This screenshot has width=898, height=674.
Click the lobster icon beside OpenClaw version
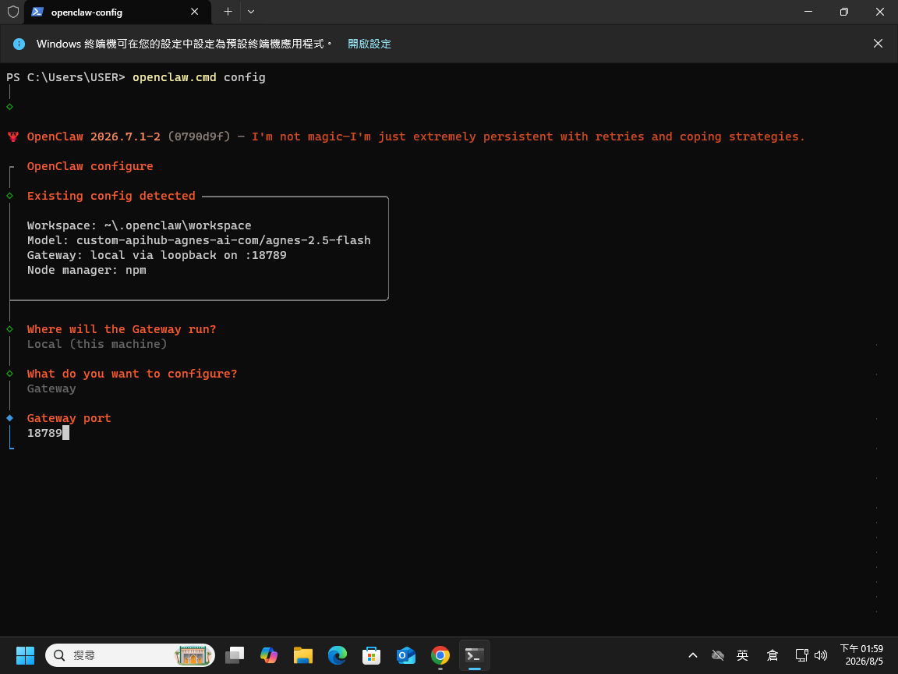[x=13, y=137]
